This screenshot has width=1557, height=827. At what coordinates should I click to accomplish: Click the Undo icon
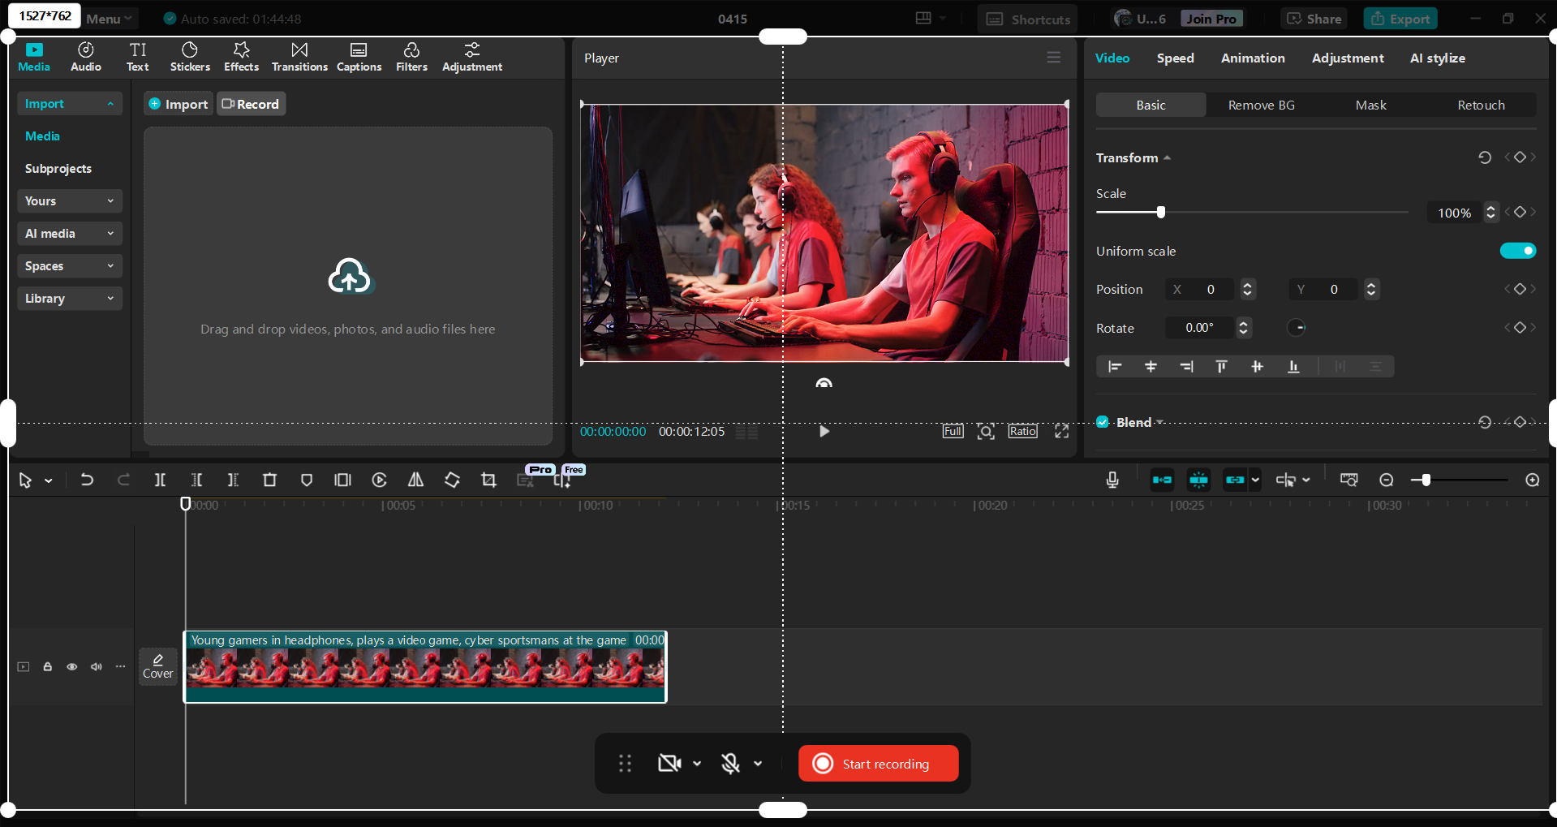click(x=87, y=480)
